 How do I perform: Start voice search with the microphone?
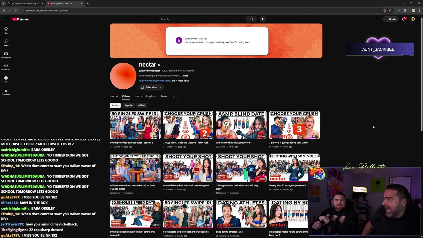[x=263, y=19]
